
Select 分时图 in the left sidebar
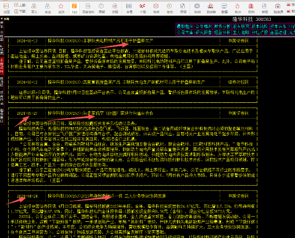click(x=2, y=36)
